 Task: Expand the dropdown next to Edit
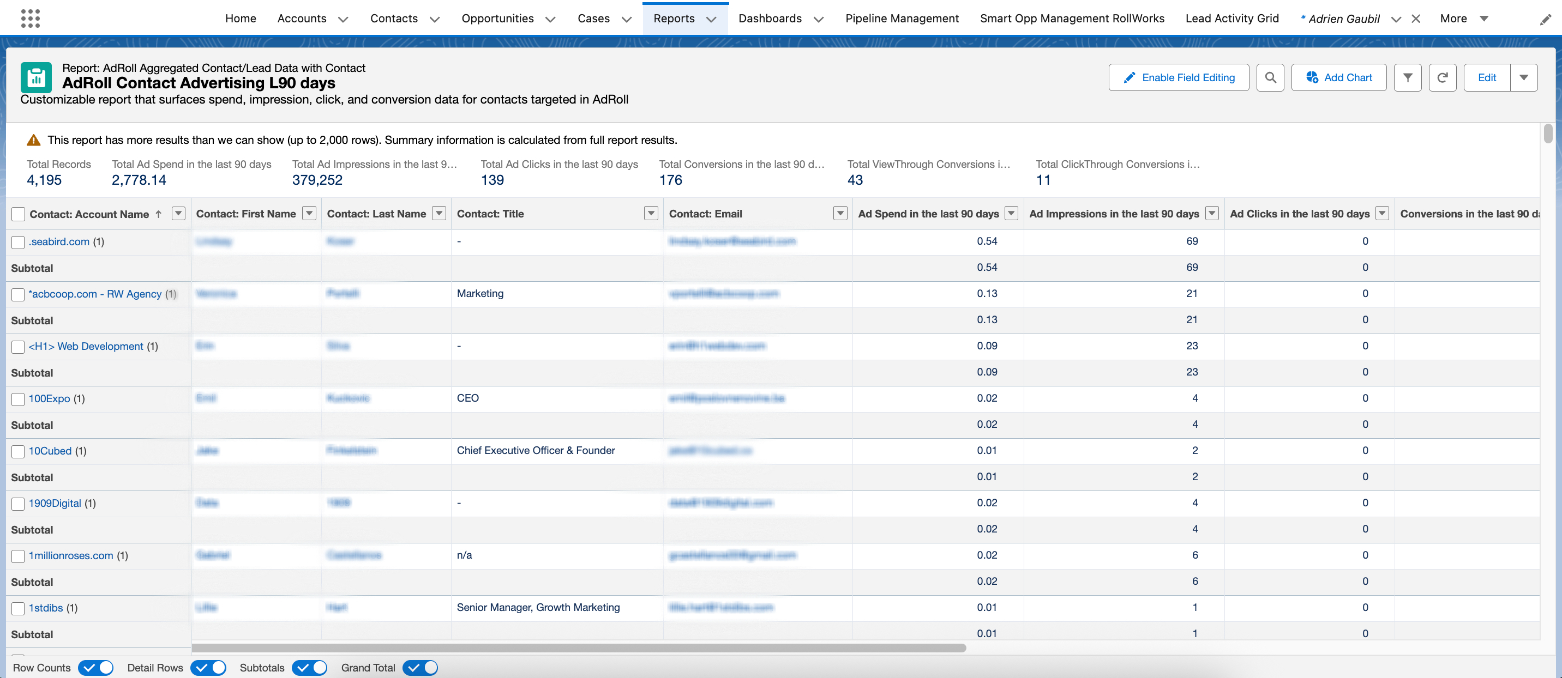tap(1523, 77)
